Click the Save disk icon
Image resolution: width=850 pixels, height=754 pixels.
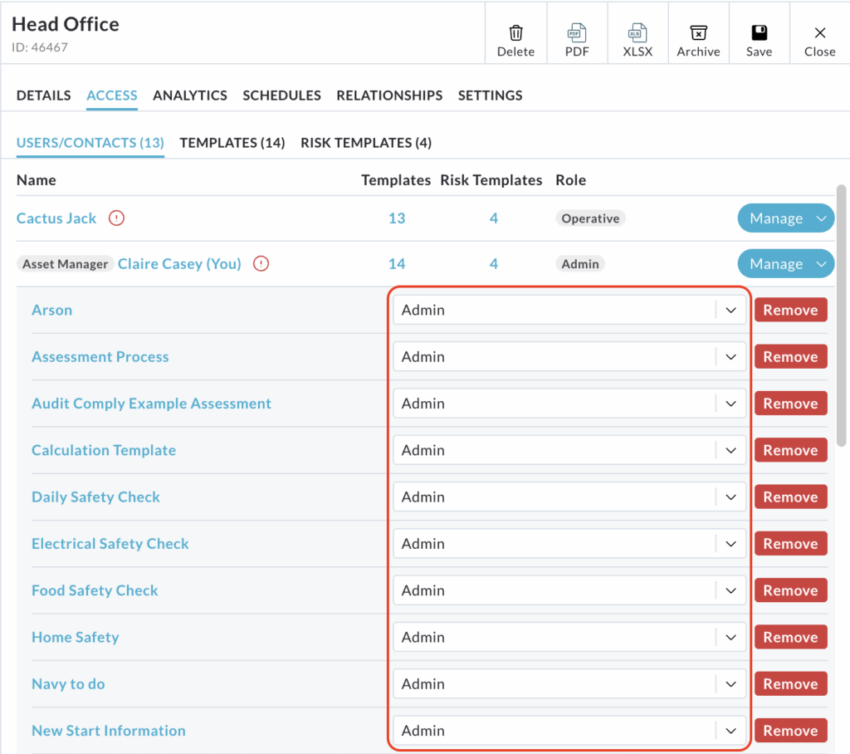759,33
